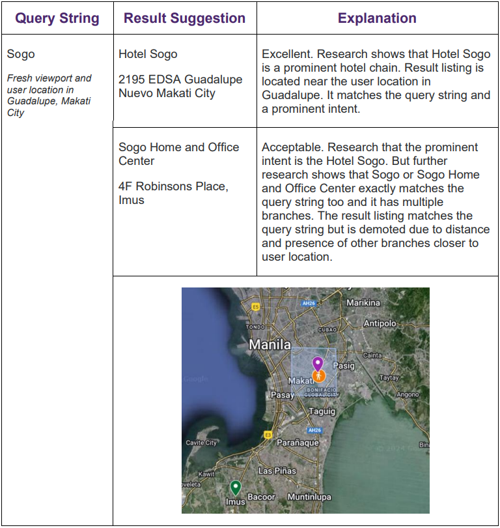Click the explanation starting with 'Excellent.'
The height and width of the screenshot is (528, 500).
(x=376, y=81)
